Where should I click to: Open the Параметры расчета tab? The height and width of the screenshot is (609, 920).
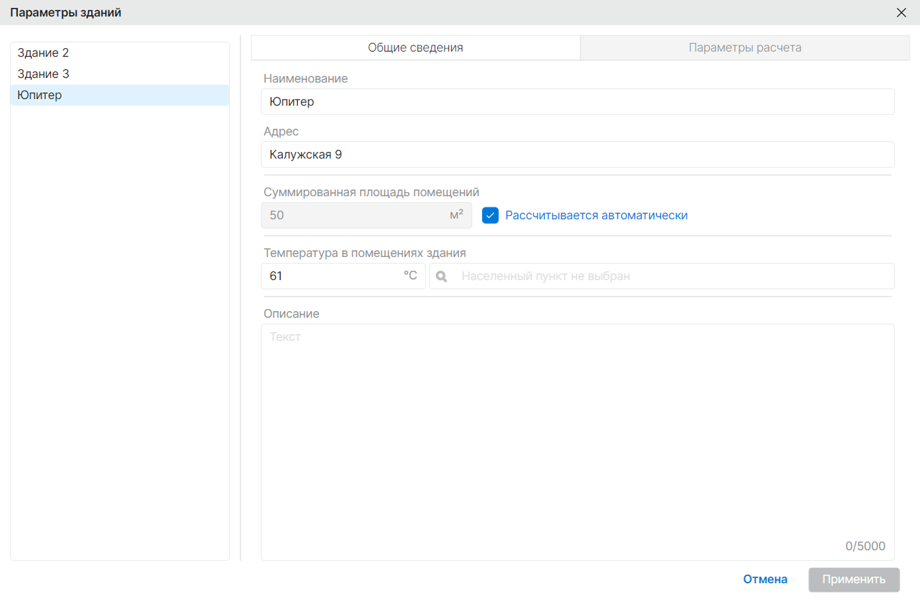click(745, 48)
